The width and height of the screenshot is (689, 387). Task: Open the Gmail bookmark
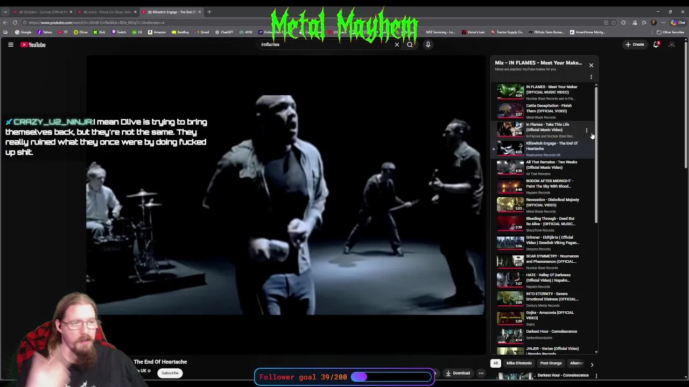(202, 32)
